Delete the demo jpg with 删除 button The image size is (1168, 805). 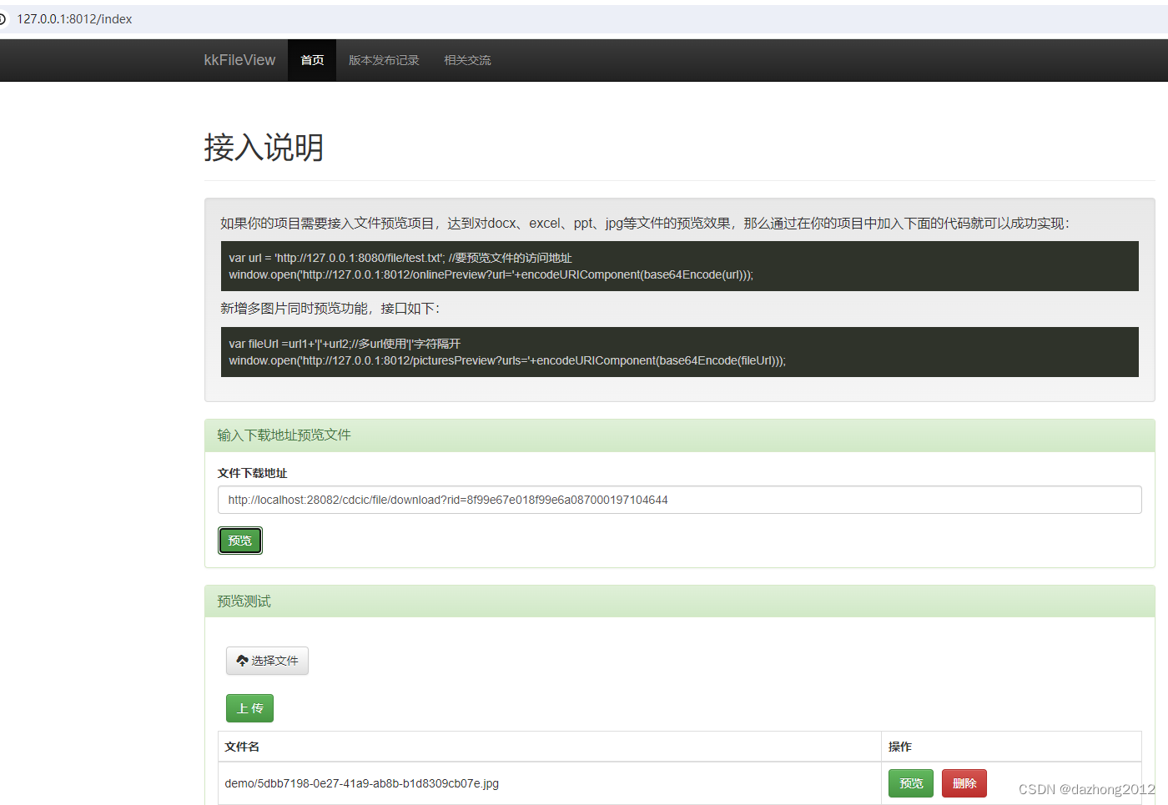coord(964,782)
